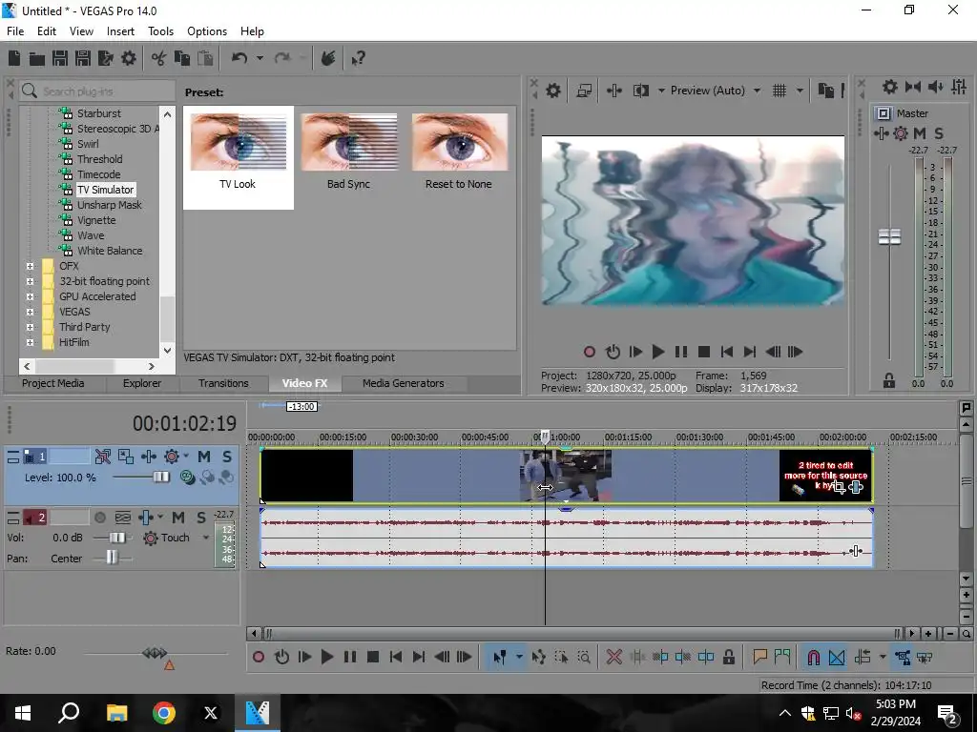Select the Vignette effect in list
This screenshot has height=732, width=977.
coord(96,220)
